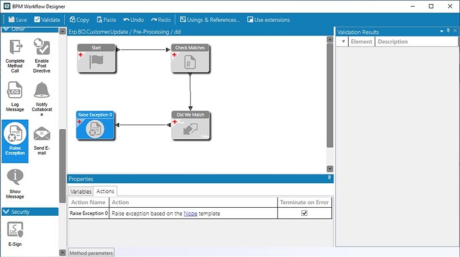
Task: Undo the last action
Action: point(133,19)
